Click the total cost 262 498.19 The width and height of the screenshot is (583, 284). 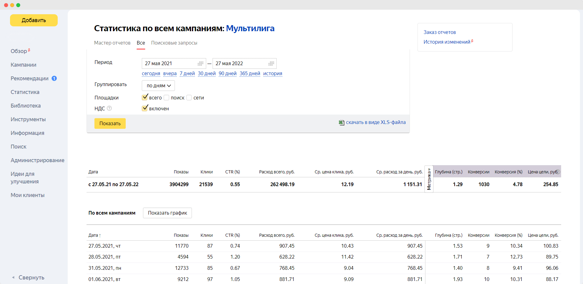(x=282, y=184)
